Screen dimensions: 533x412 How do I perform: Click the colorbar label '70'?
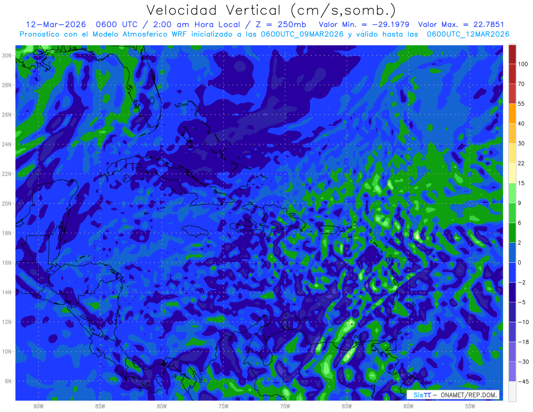coord(521,84)
